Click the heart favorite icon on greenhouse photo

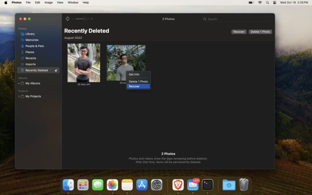pyautogui.click(x=110, y=78)
